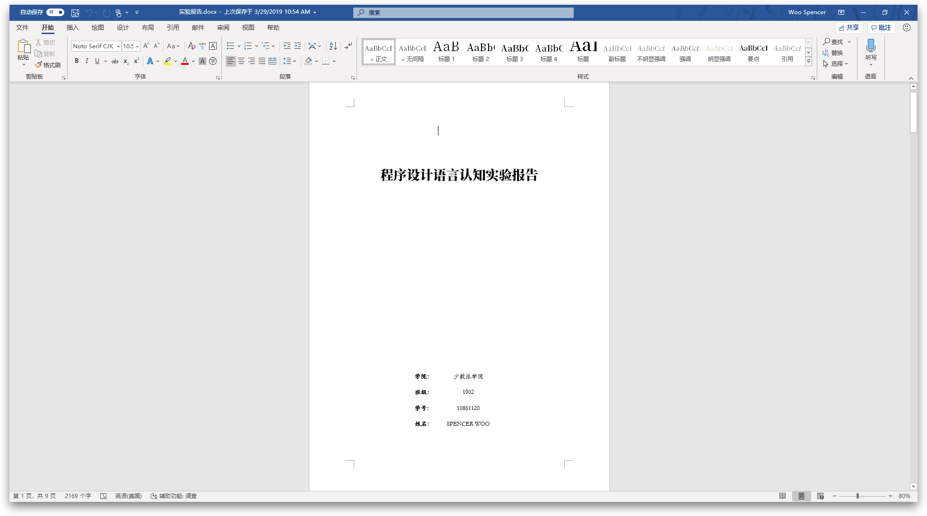Open the font name dropdown (Noto Serif CJK)
927x516 pixels.
pyautogui.click(x=118, y=46)
